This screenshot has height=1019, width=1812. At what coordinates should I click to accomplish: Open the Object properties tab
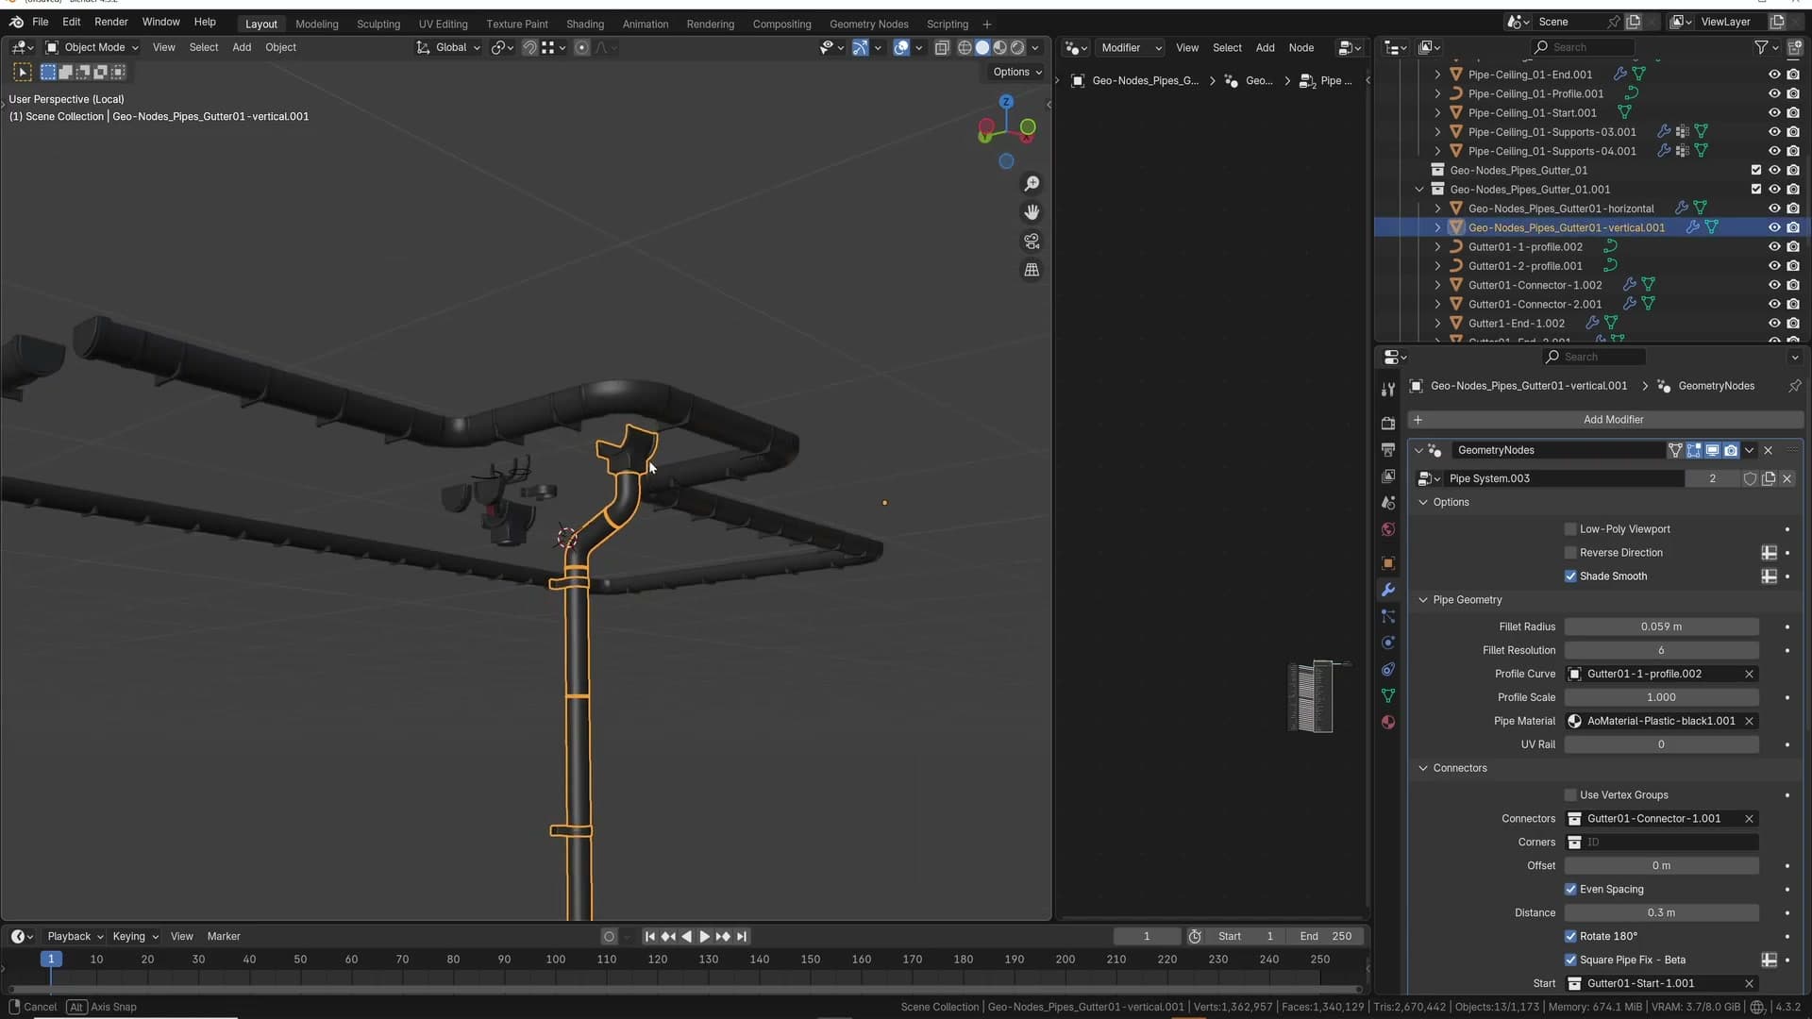coord(1387,563)
